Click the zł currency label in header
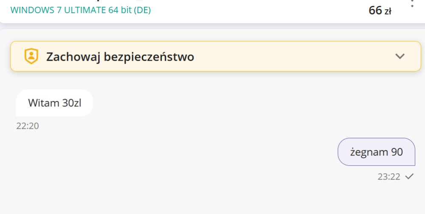 pyautogui.click(x=388, y=11)
